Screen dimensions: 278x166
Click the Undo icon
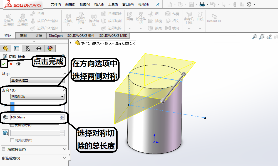pyautogui.click(x=213, y=4)
